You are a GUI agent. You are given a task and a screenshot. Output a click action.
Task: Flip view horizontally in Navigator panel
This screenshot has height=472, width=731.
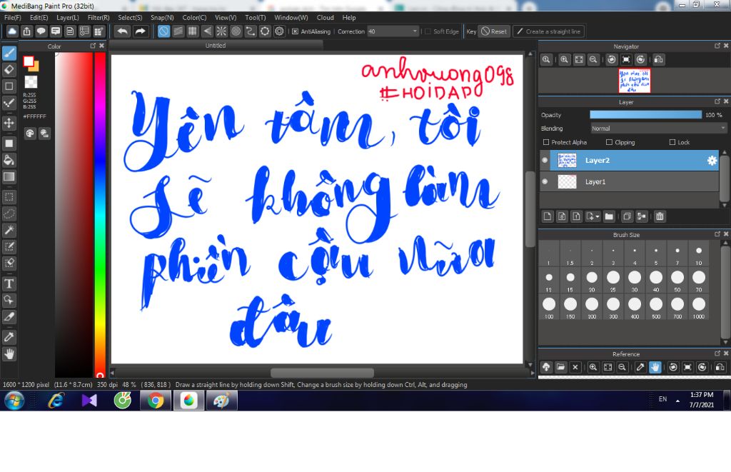658,60
